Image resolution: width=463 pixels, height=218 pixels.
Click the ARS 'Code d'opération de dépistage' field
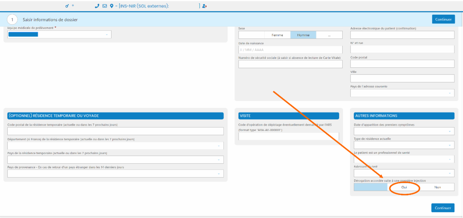click(x=288, y=136)
